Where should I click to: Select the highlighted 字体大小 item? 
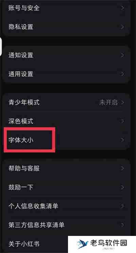[x=21, y=140]
